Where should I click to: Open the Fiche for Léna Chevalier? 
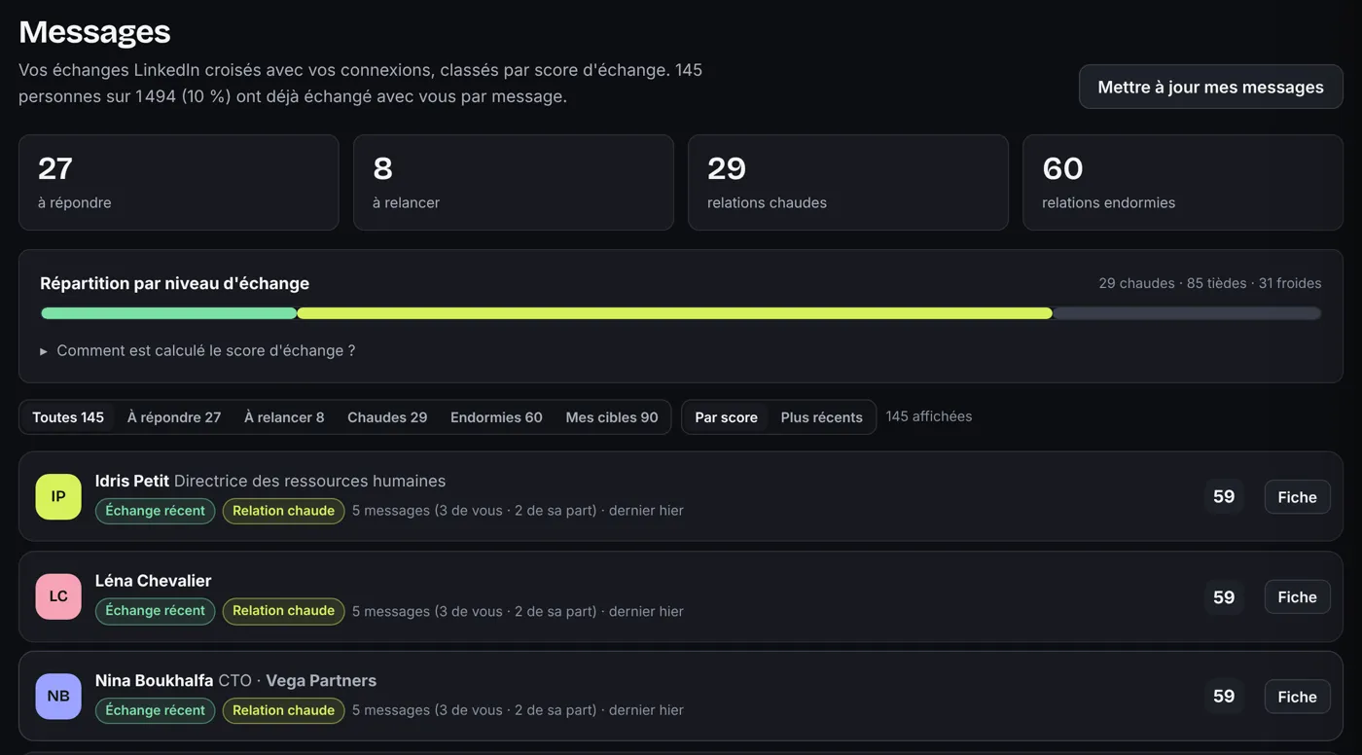1297,597
